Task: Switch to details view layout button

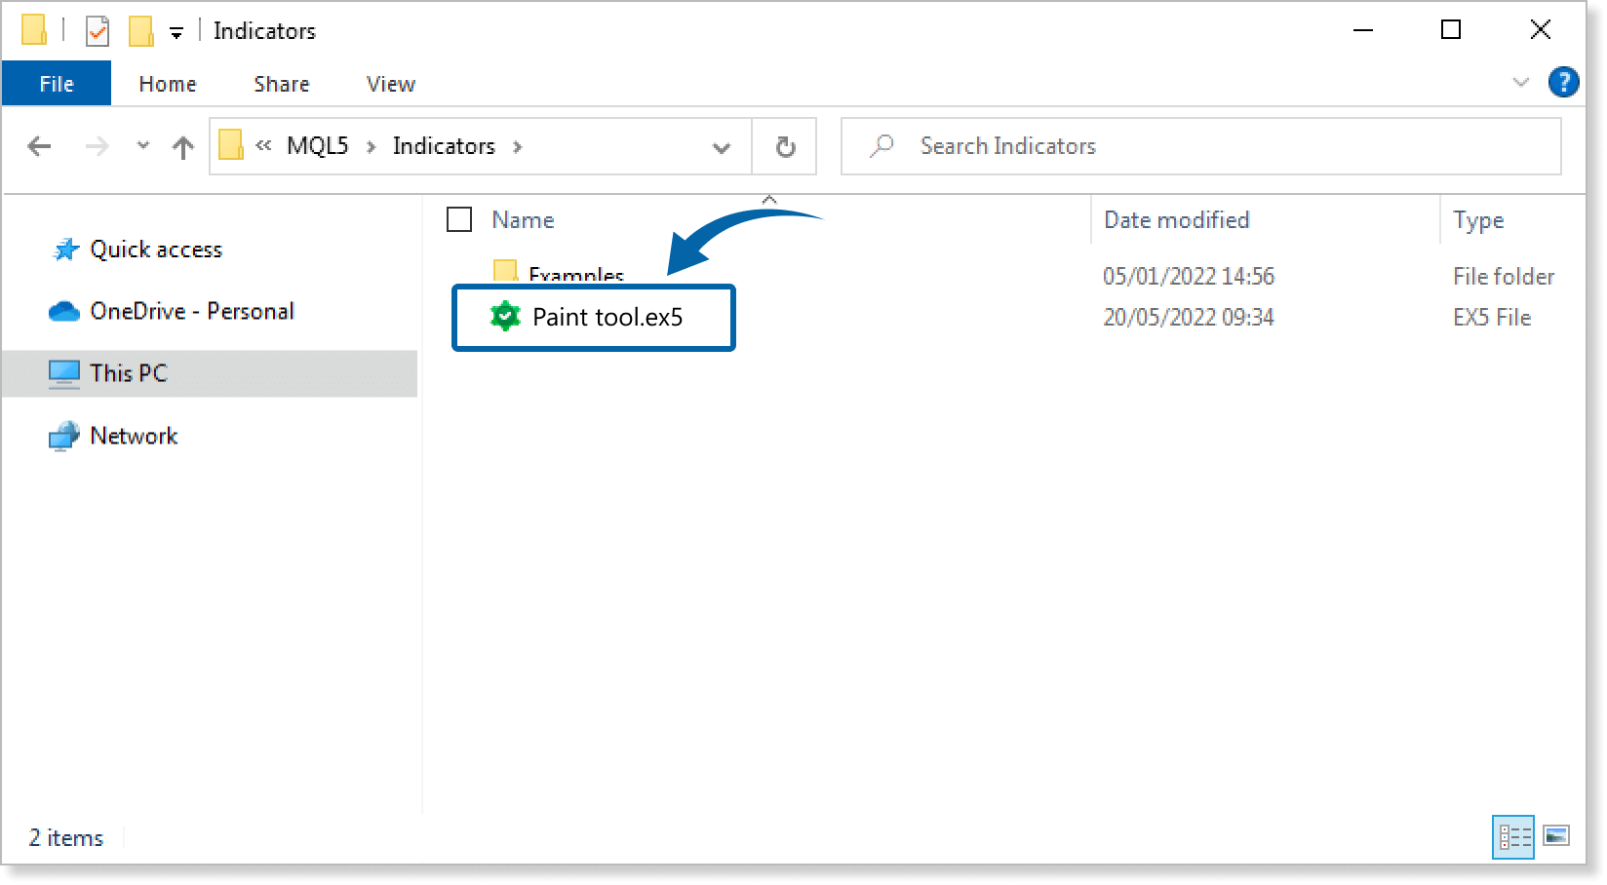Action: [1513, 836]
